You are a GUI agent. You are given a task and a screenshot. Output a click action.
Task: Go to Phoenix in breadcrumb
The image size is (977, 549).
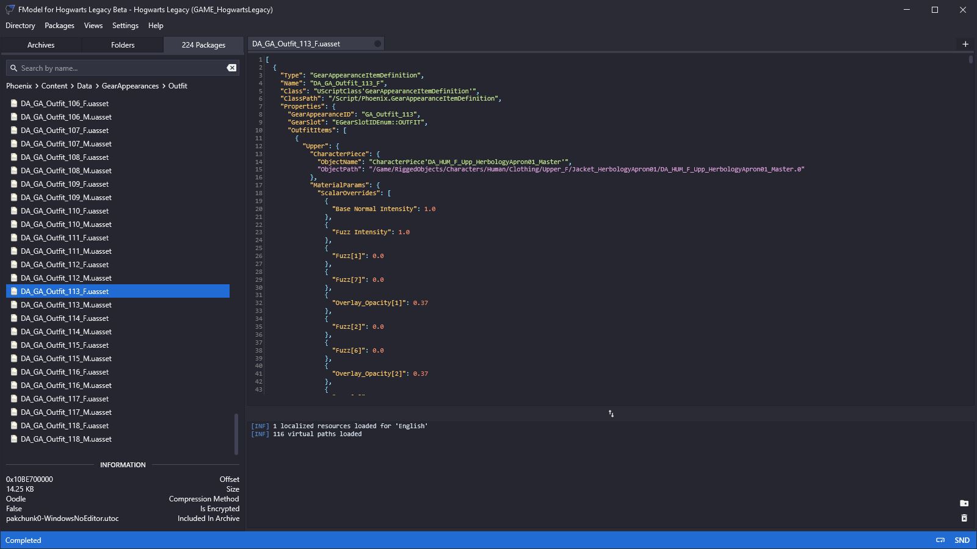(19, 86)
